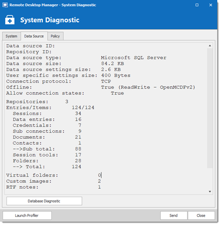Viewport: 221px width, 225px height.
Task: Click the 'Microsoft SQL Server' value
Action: [x=133, y=58]
